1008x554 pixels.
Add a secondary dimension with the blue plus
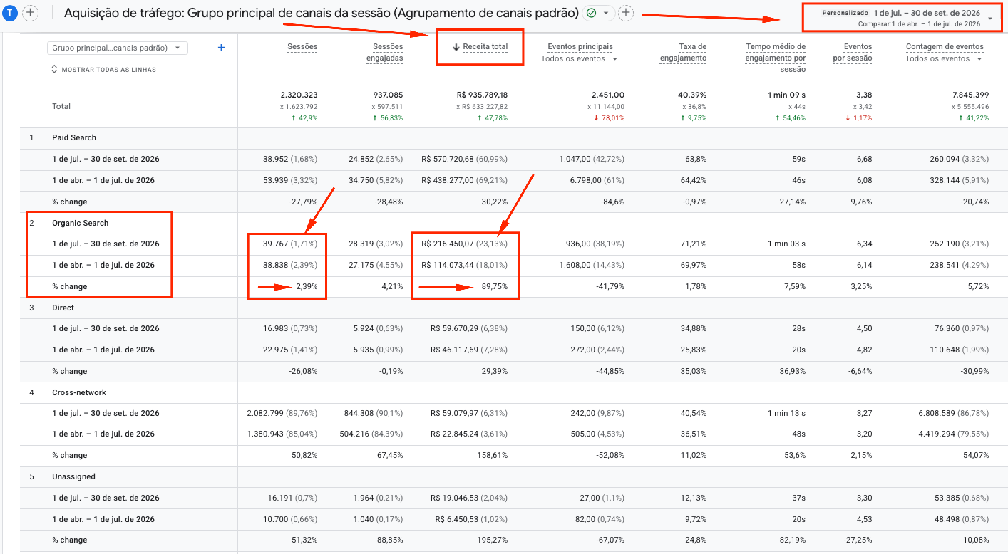[x=221, y=48]
